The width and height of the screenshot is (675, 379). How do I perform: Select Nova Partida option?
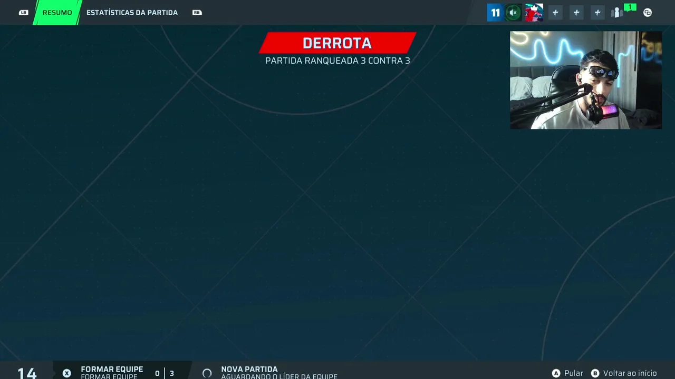coord(249,370)
